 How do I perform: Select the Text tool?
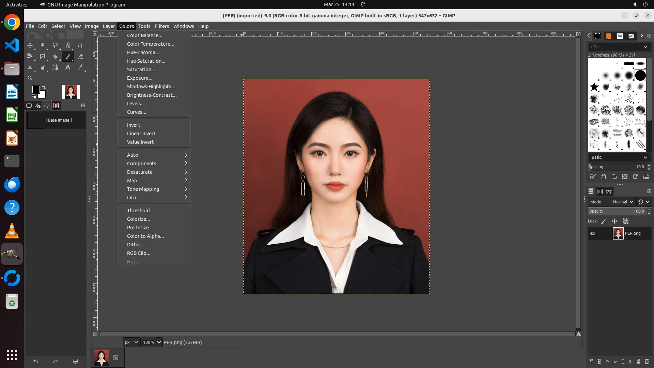coord(68,67)
